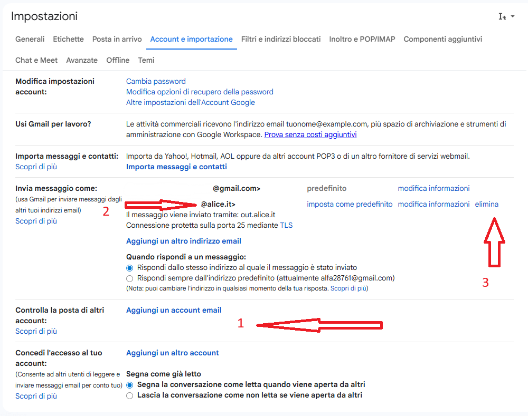Open Scopri di più under Concedi l'accesso

(x=36, y=396)
